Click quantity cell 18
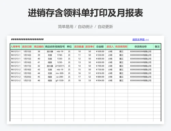The width and height of the screenshot is (171, 131). pos(79,80)
